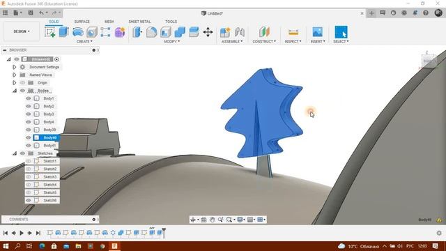
Task: Click the New Component icon
Action: coord(225,32)
